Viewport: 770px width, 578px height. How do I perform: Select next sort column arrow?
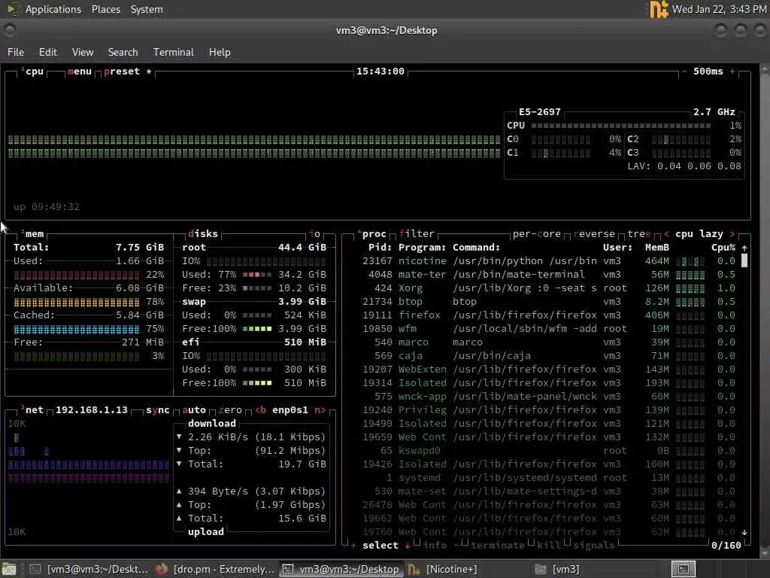click(732, 234)
